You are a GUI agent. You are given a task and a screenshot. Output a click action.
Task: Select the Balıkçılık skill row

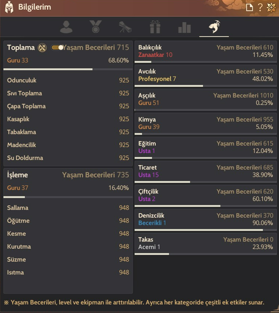pos(205,52)
